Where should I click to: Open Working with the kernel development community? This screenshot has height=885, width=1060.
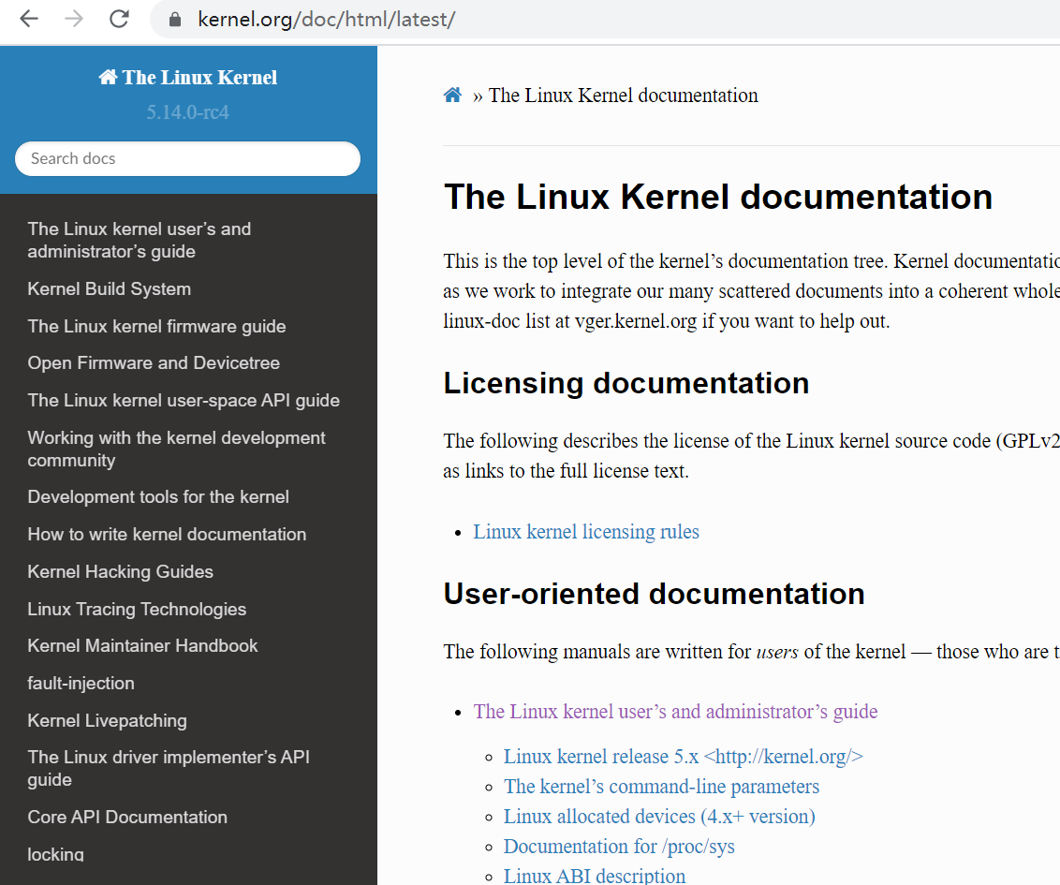tap(176, 449)
